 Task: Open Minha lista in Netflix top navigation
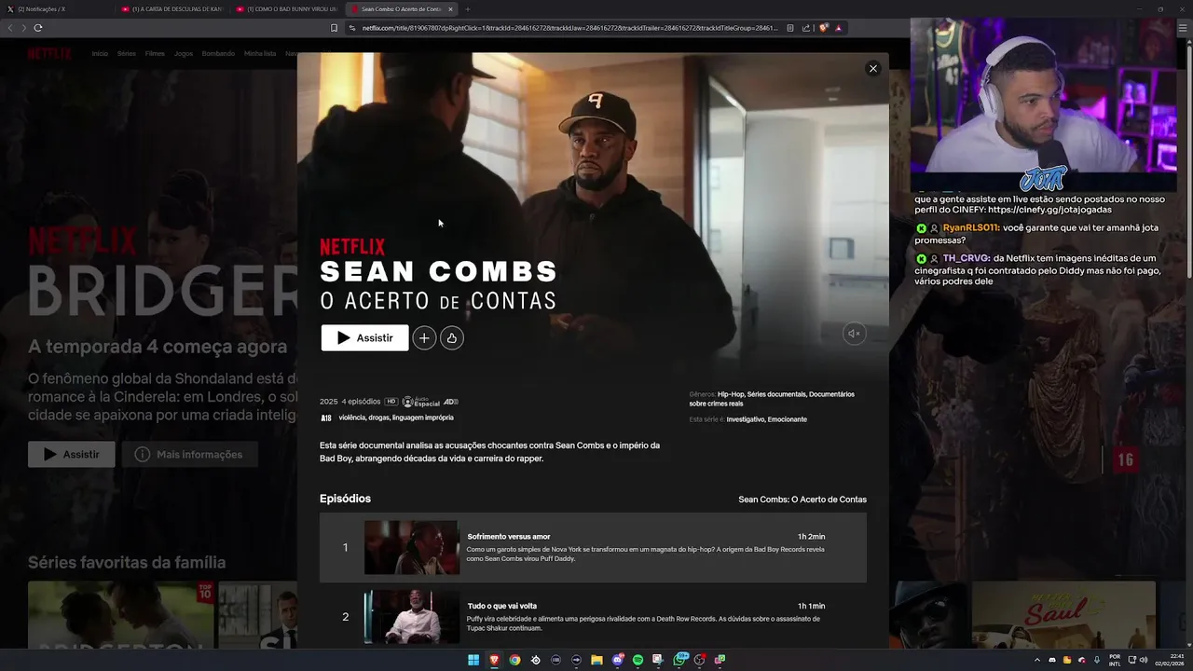click(x=260, y=54)
